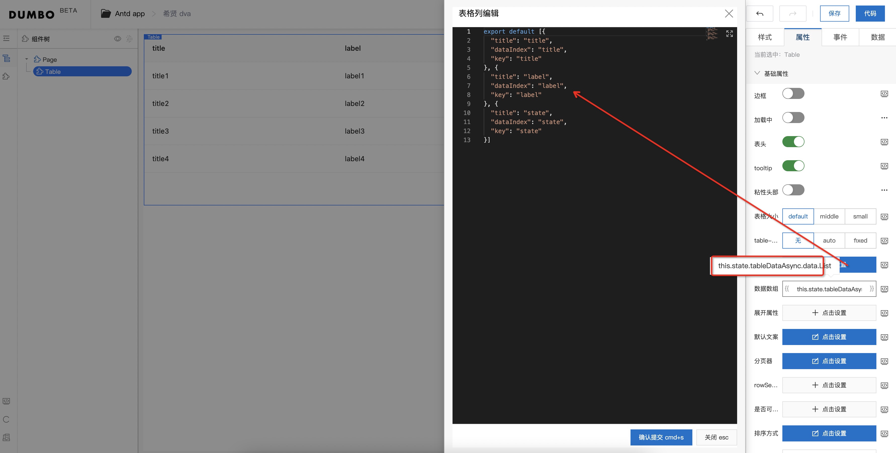Turn off the 表头 header switch
896x453 pixels.
[793, 142]
